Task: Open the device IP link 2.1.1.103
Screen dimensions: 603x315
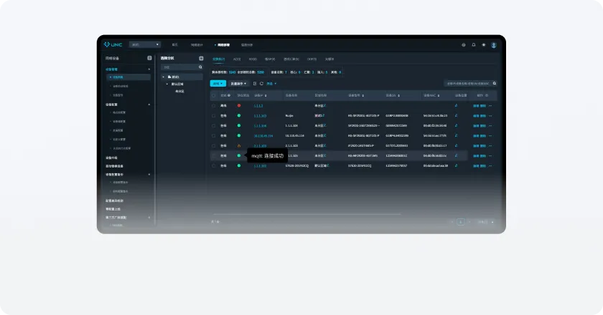Action: [x=260, y=146]
